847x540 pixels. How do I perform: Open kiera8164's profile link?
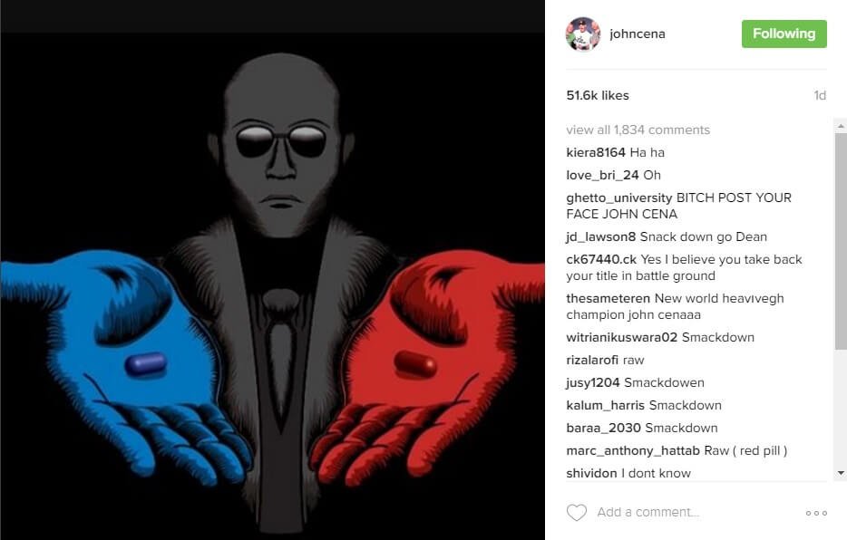coord(596,152)
